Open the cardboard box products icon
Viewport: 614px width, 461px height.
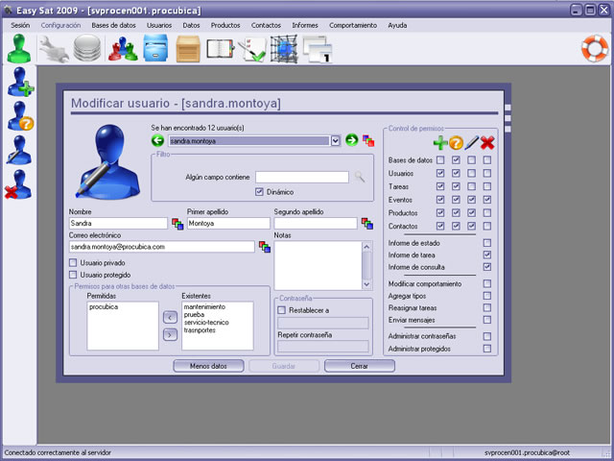coord(188,49)
